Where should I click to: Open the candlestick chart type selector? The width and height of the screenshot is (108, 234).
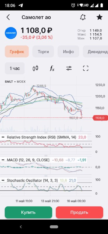coord(35,68)
